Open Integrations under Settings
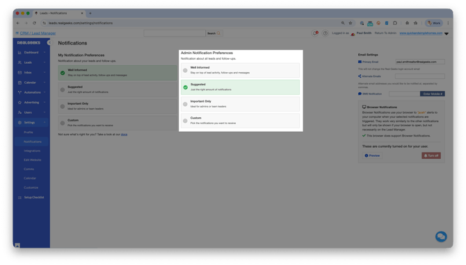 [x=32, y=151]
